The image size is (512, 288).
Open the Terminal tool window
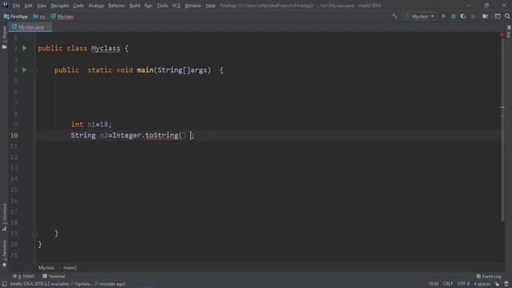tap(54, 276)
